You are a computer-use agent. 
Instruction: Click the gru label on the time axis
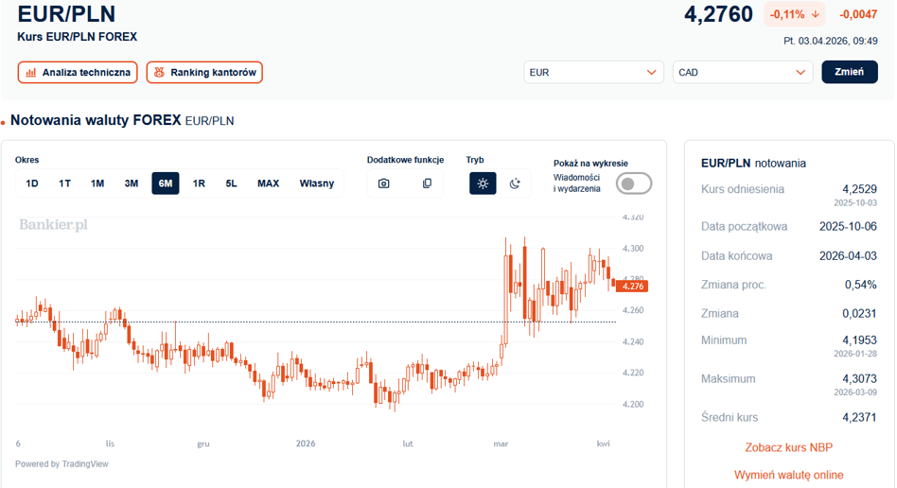tap(203, 444)
